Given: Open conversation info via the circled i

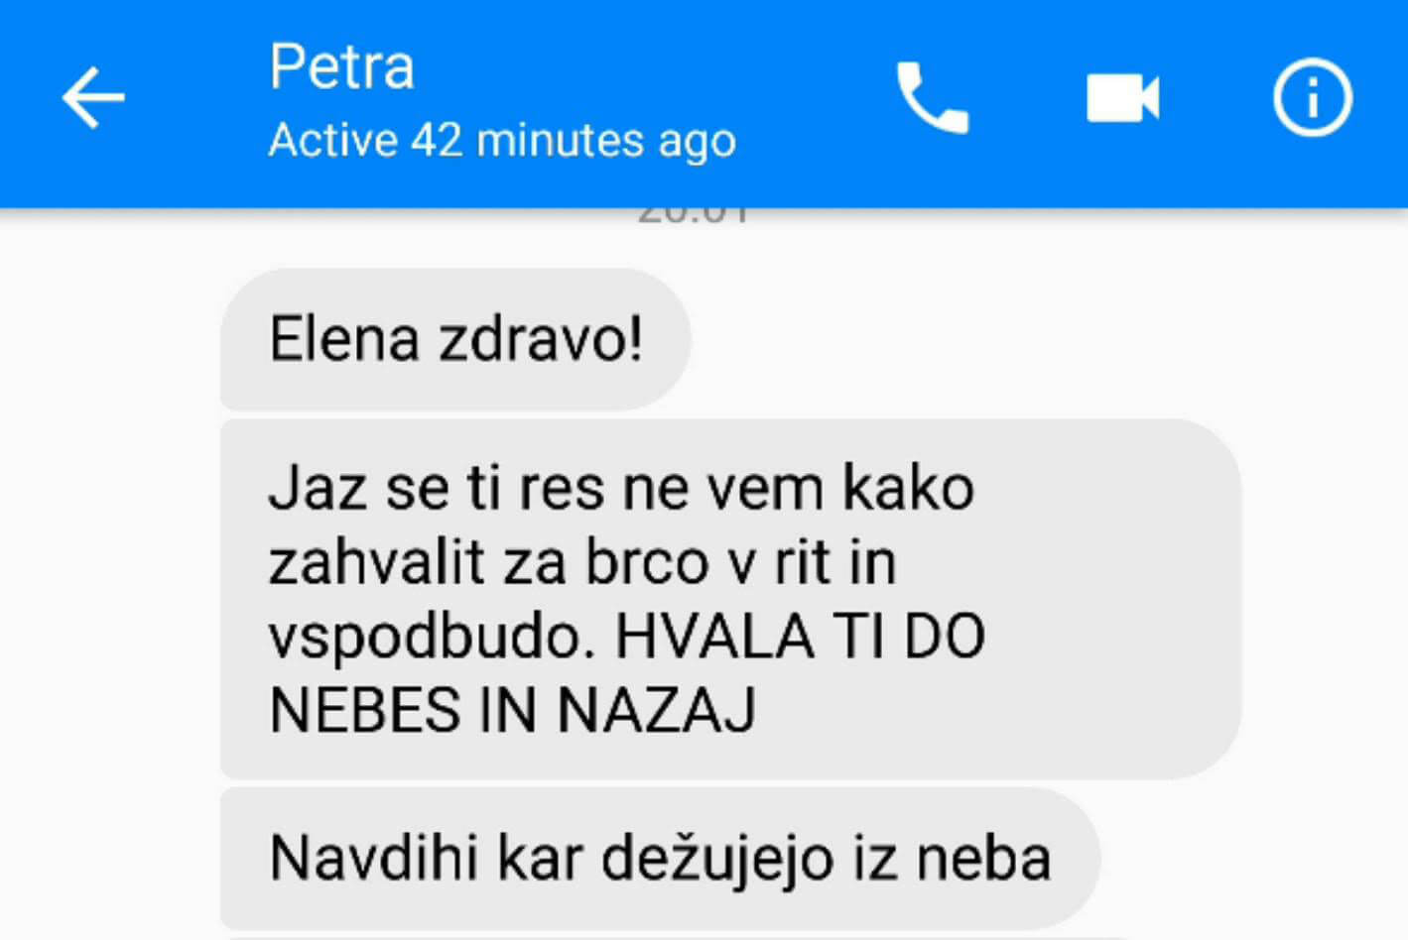Looking at the screenshot, I should click(1312, 97).
